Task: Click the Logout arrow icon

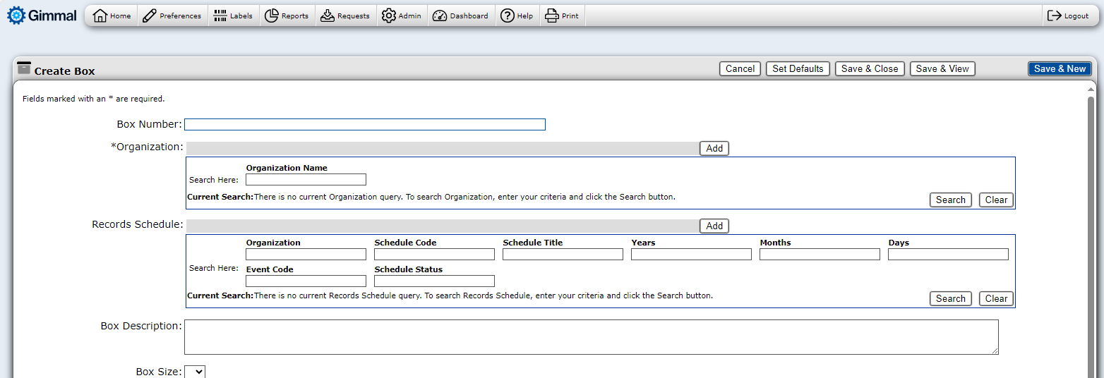Action: (x=1055, y=16)
